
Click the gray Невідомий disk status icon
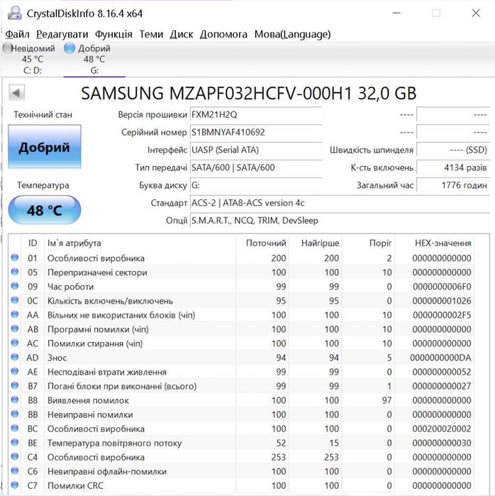tap(7, 48)
